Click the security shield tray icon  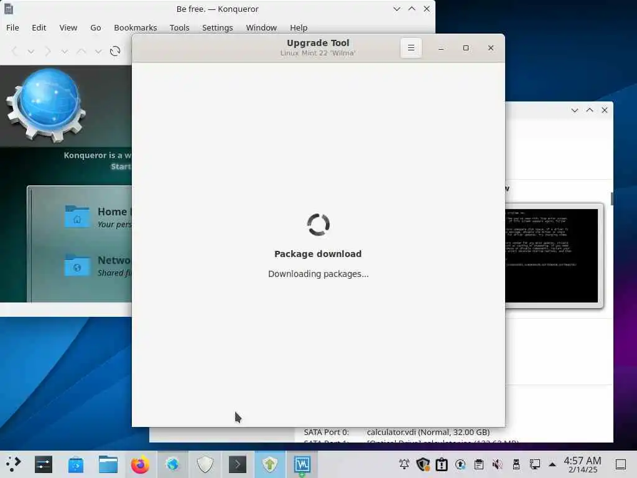[423, 464]
